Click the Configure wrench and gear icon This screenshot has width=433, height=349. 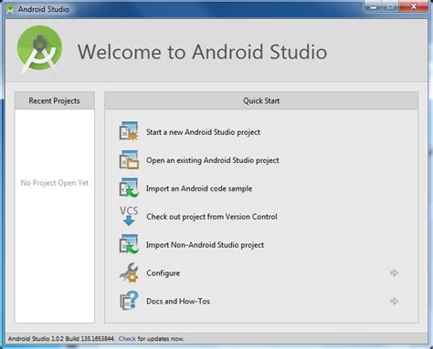(129, 272)
